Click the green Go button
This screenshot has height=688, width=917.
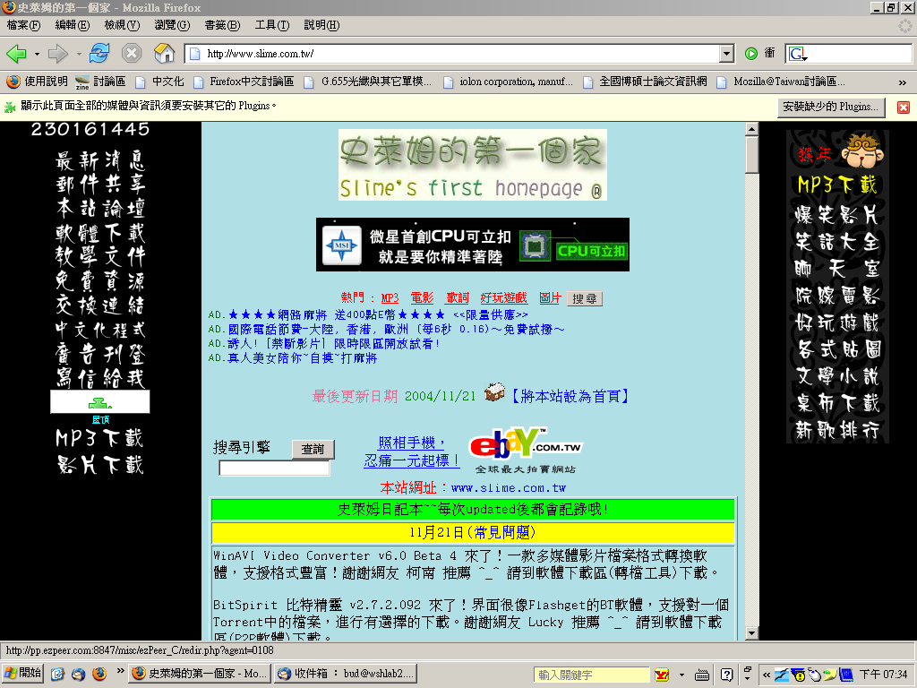[751, 54]
